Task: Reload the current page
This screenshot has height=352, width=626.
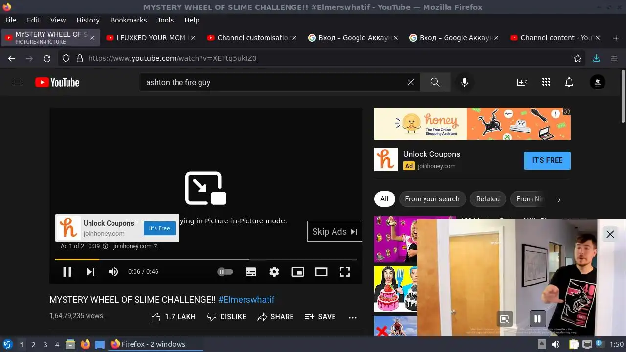Action: (47, 58)
